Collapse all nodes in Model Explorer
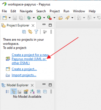Viewport: 101px width, 110px height. [x=45, y=92]
